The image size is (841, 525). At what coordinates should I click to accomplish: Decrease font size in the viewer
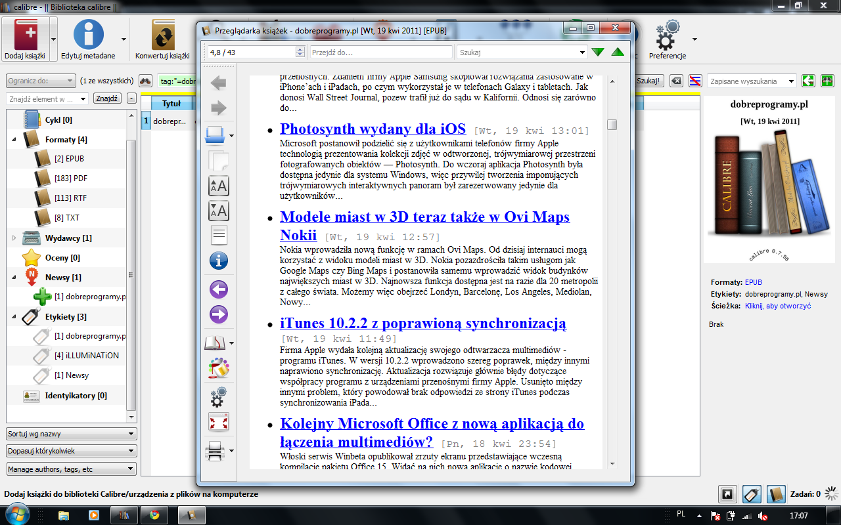click(x=218, y=211)
